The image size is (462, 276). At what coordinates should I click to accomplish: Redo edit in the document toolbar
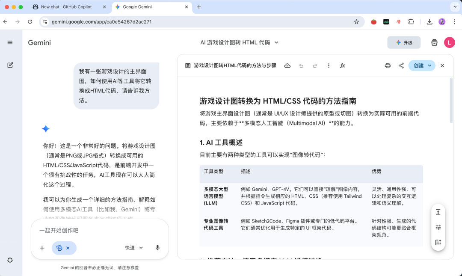315,65
